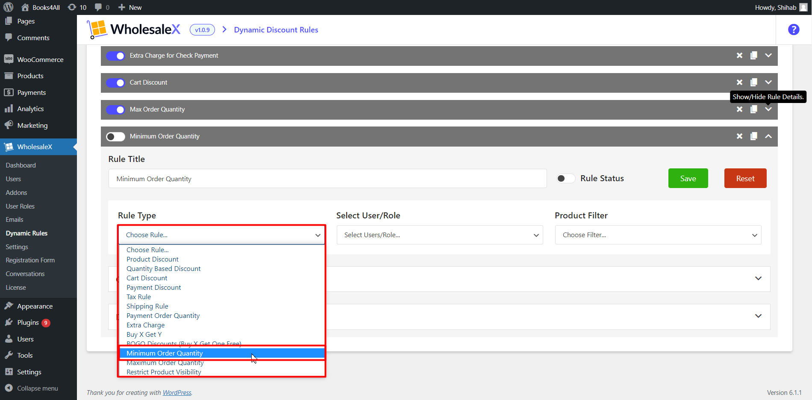The width and height of the screenshot is (812, 400).
Task: Open Plugins with 9 updates badge
Action: pos(38,323)
